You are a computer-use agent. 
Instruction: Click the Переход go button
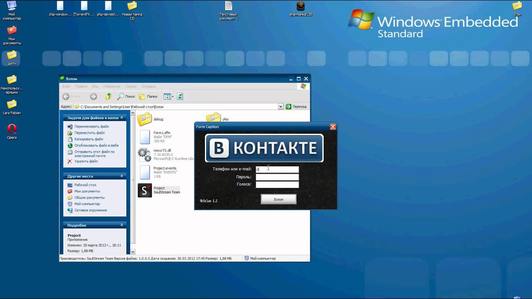click(x=296, y=107)
